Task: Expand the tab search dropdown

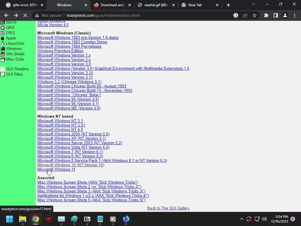Action: 254,4
